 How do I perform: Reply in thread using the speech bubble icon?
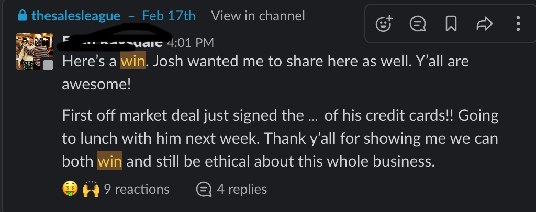coord(417,23)
